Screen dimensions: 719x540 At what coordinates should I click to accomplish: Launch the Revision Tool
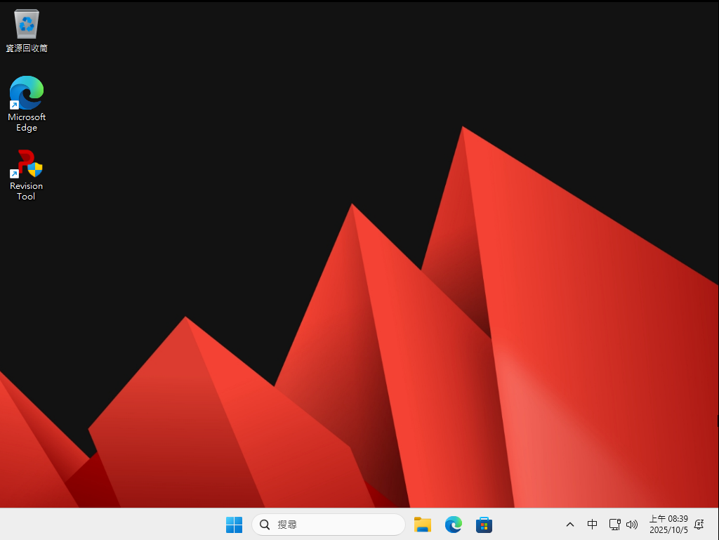point(26,164)
